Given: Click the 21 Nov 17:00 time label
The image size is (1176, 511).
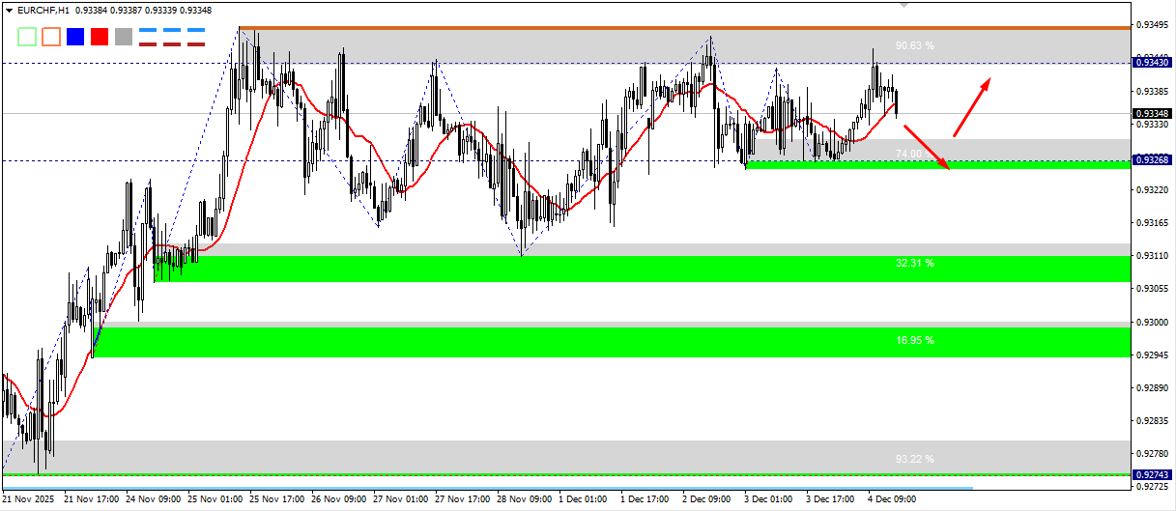Looking at the screenshot, I should tap(91, 499).
